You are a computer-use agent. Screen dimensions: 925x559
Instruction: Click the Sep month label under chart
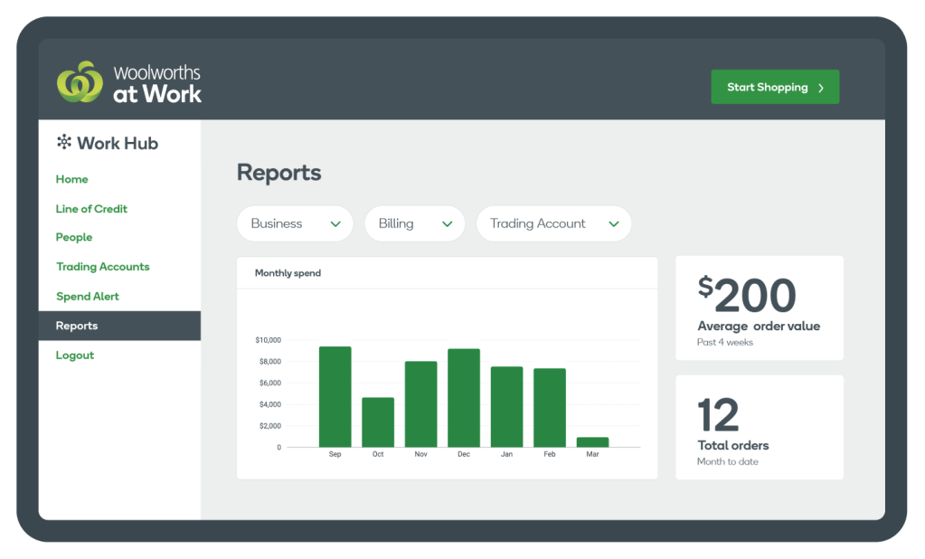[x=335, y=454]
